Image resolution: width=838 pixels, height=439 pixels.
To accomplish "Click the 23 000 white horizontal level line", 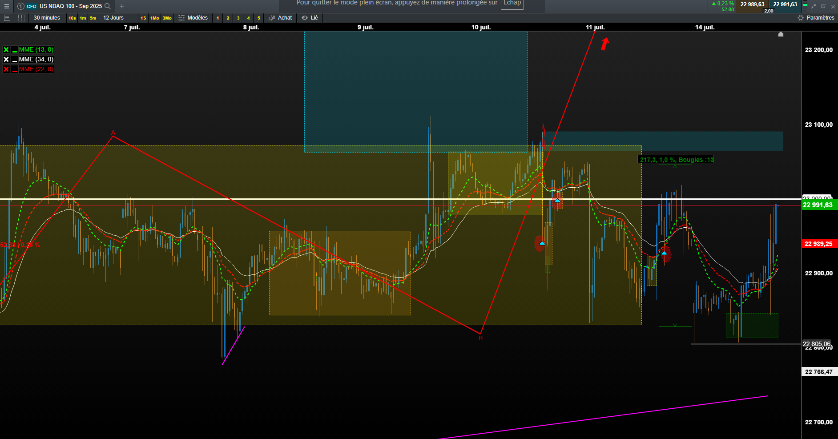I will coord(400,199).
